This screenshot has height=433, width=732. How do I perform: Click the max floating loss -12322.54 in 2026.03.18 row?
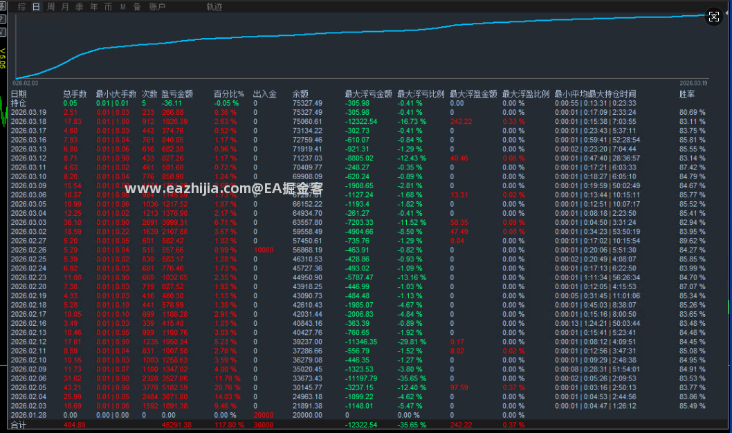click(x=361, y=121)
